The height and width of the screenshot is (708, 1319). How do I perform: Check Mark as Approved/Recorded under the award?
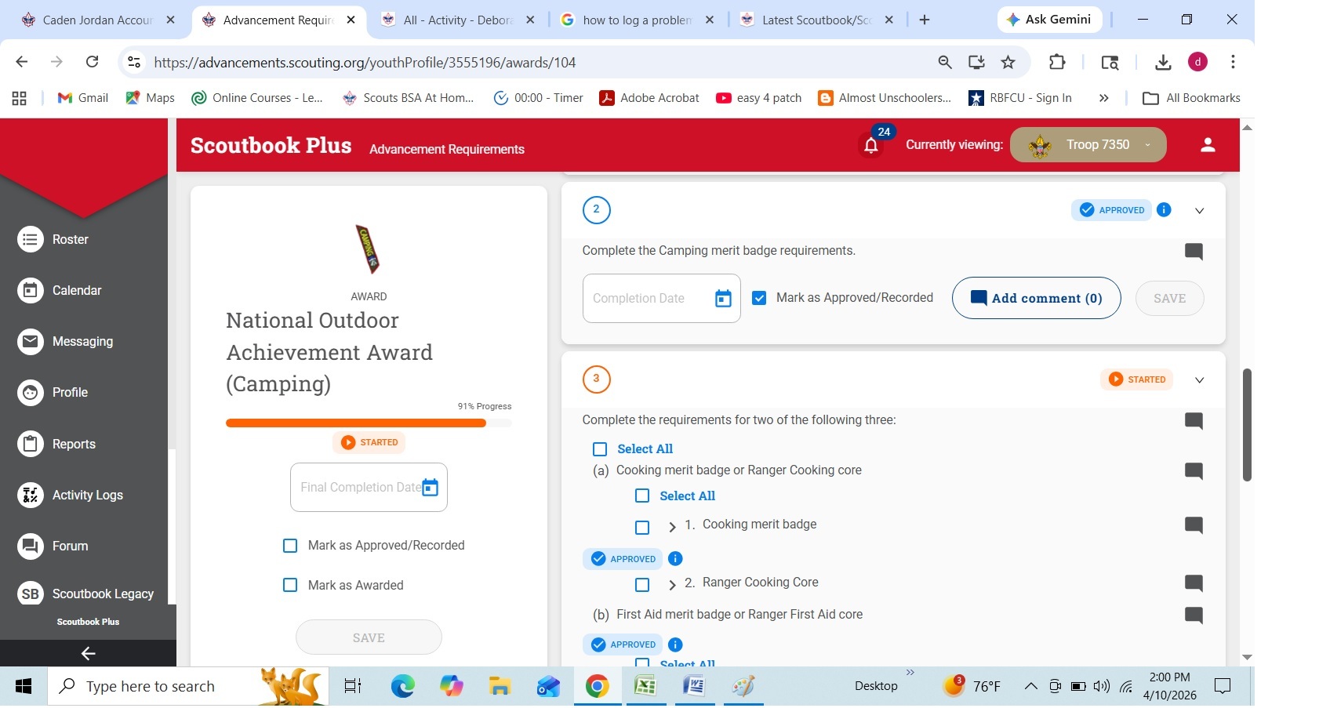(x=290, y=546)
